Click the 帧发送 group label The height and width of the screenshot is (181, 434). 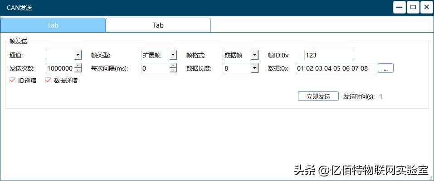click(x=18, y=41)
